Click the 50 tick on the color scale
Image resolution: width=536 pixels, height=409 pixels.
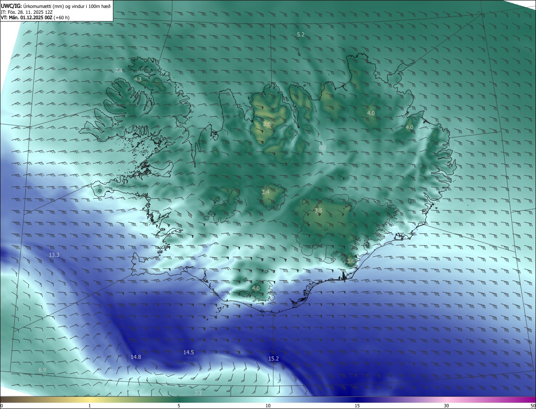[533, 406]
